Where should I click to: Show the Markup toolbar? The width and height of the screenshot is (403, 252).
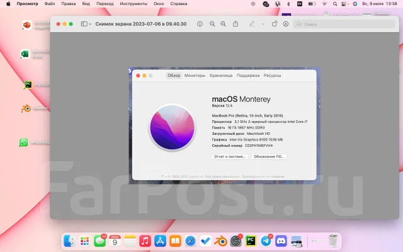click(x=285, y=24)
